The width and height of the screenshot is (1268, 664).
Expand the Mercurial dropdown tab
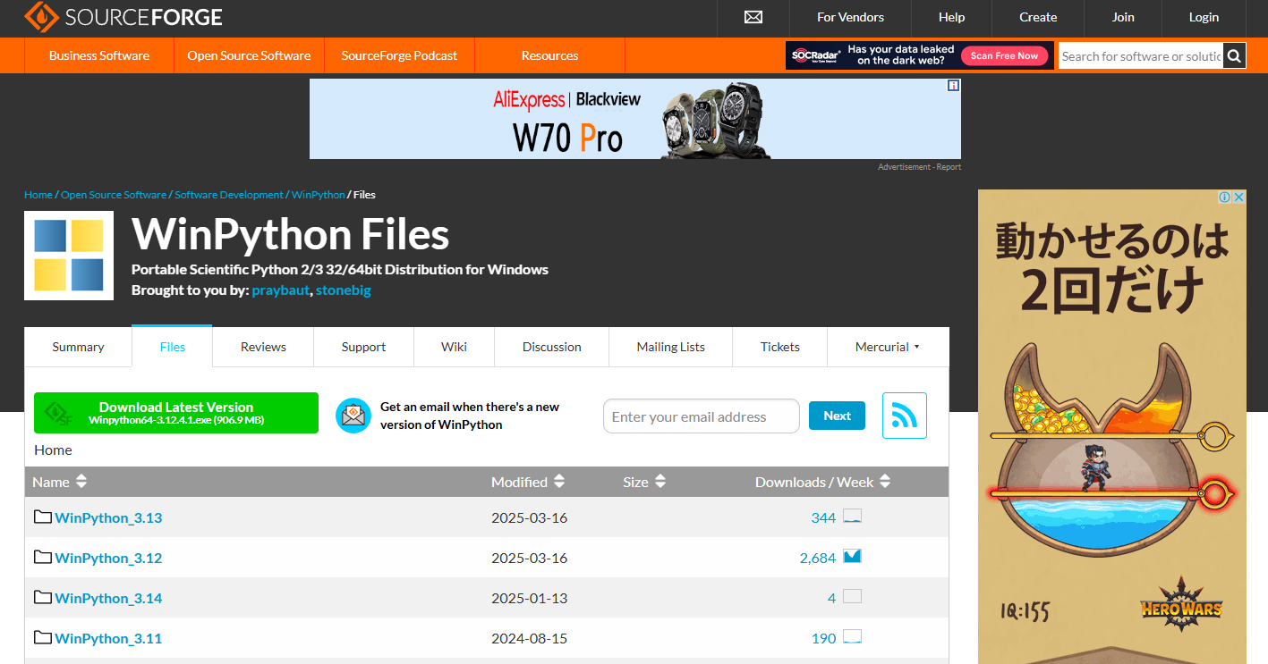click(x=887, y=347)
